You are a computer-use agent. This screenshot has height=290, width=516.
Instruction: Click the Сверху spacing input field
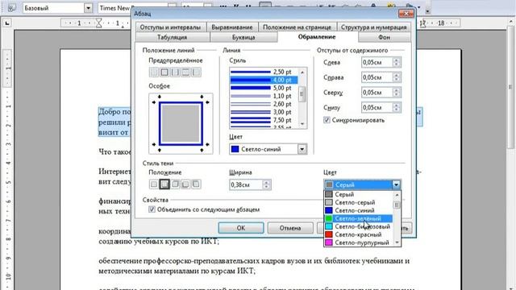click(377, 93)
